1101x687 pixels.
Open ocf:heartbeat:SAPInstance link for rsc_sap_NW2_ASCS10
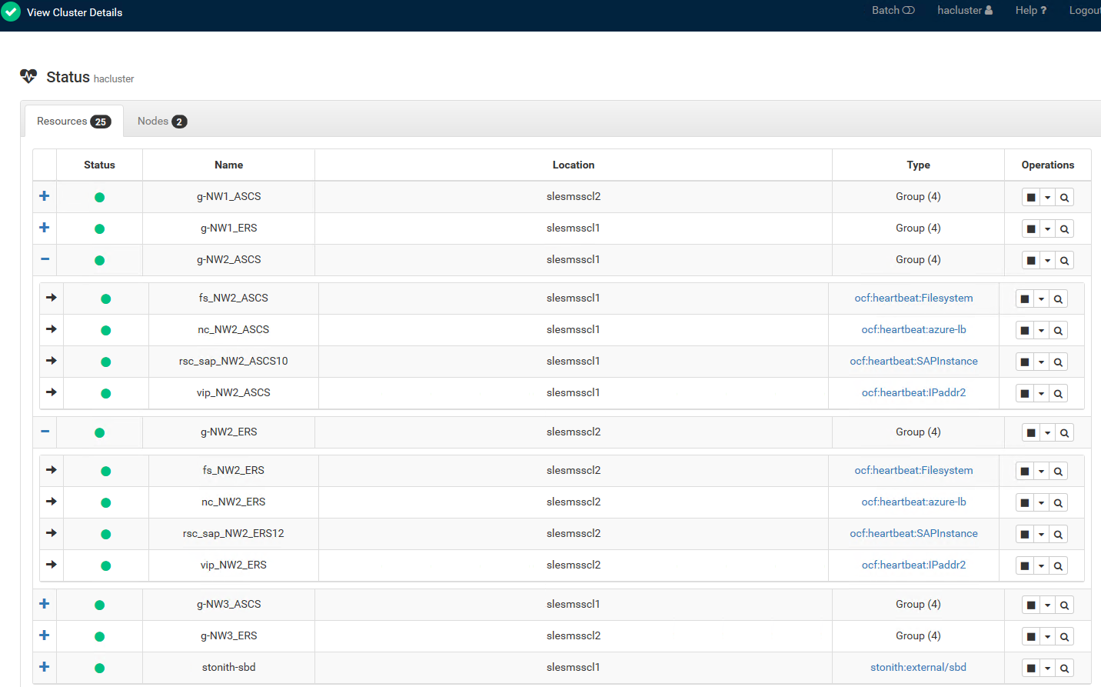click(913, 361)
